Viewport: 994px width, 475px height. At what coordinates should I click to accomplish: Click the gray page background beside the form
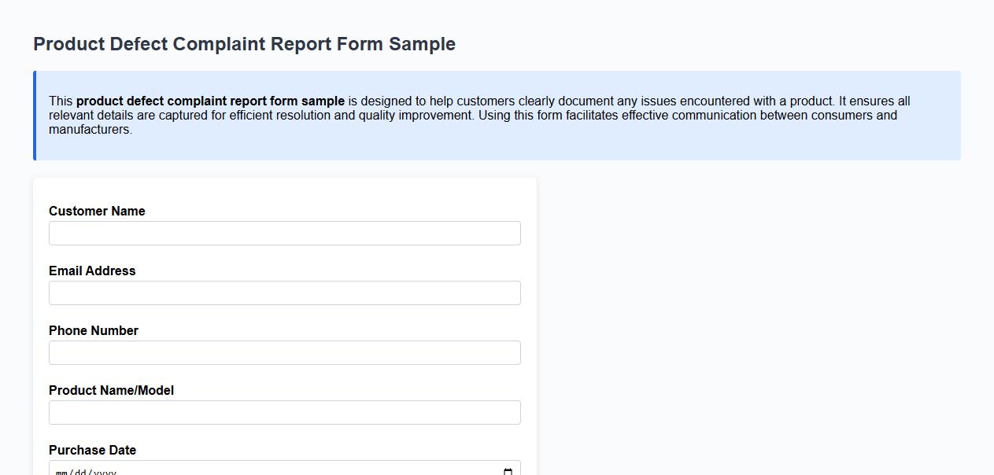point(748,315)
